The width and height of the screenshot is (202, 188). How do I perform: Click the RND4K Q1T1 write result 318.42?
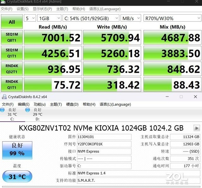click(x=112, y=85)
